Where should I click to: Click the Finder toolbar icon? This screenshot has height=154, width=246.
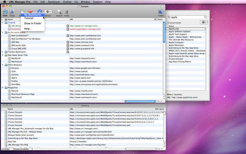click(161, 12)
